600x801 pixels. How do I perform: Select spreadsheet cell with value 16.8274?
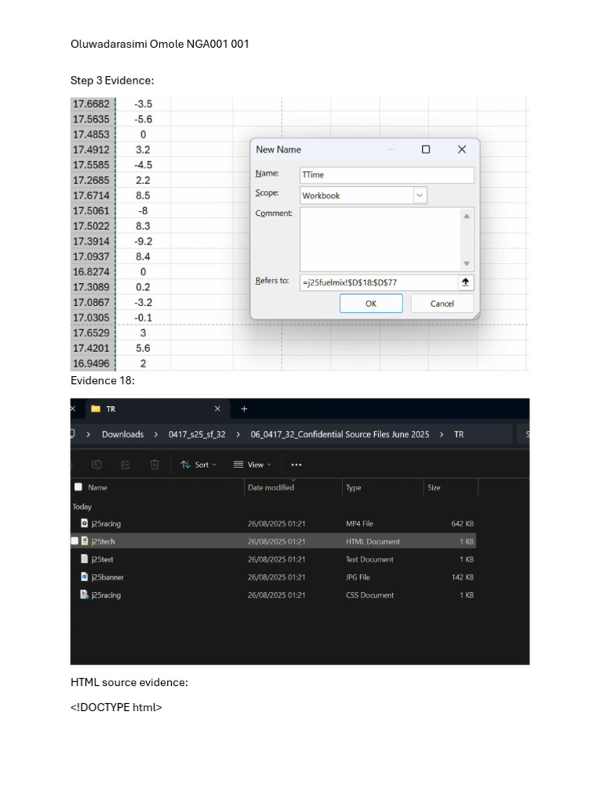tap(92, 271)
